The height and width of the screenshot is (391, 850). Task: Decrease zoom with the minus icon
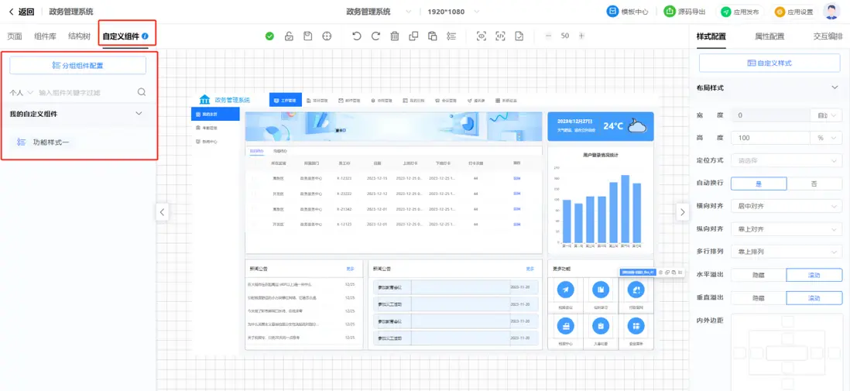[548, 36]
